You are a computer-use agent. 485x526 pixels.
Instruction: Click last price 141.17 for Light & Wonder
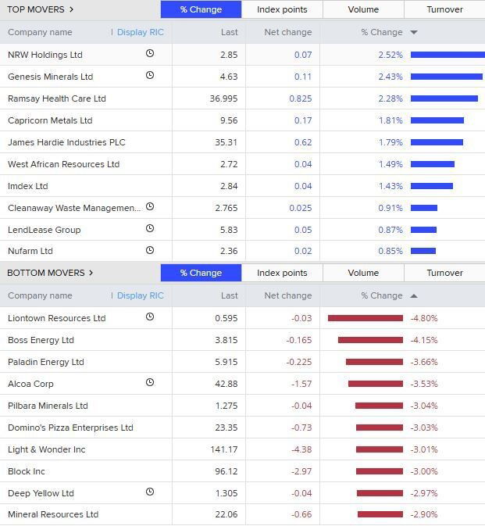pos(224,449)
